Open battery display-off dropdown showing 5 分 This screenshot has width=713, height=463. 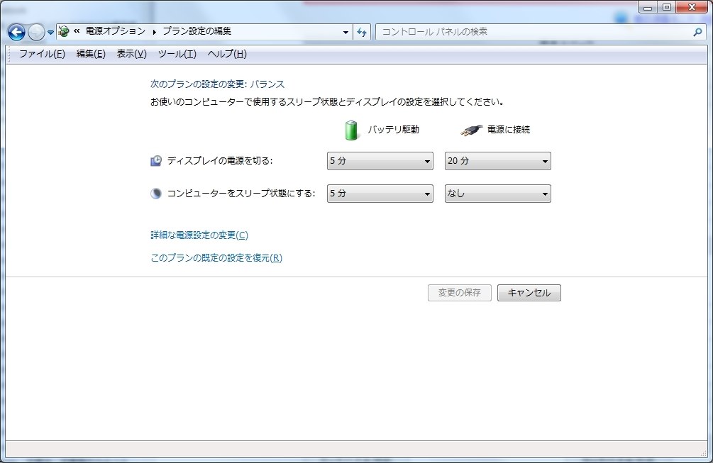pyautogui.click(x=380, y=161)
